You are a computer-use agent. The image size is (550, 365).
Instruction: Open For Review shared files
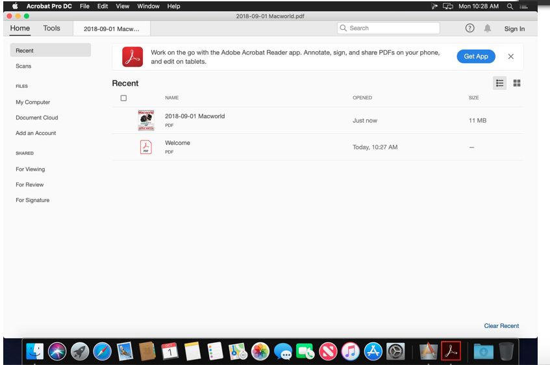click(29, 184)
